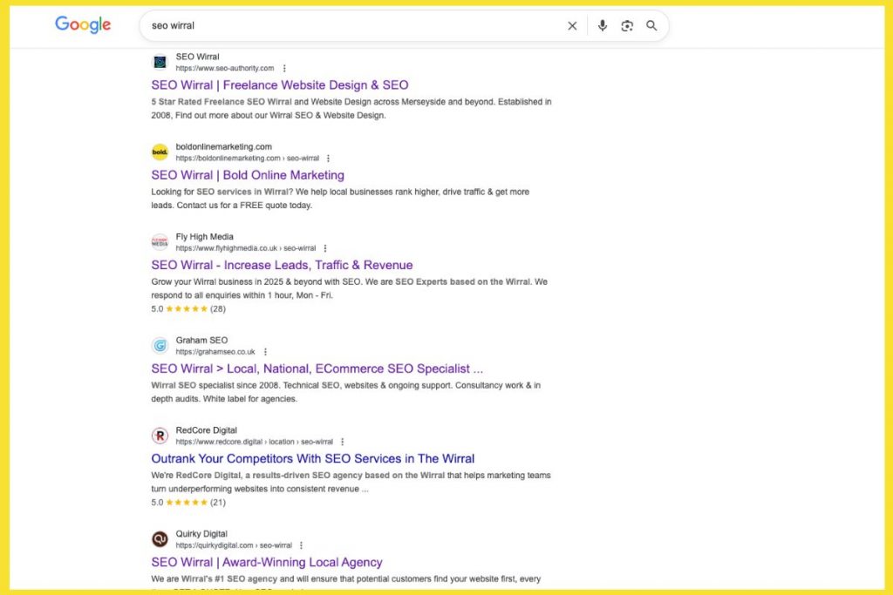Visit 'SEO Wirral | Bold Online Marketing' result
The image size is (893, 595).
(x=247, y=175)
